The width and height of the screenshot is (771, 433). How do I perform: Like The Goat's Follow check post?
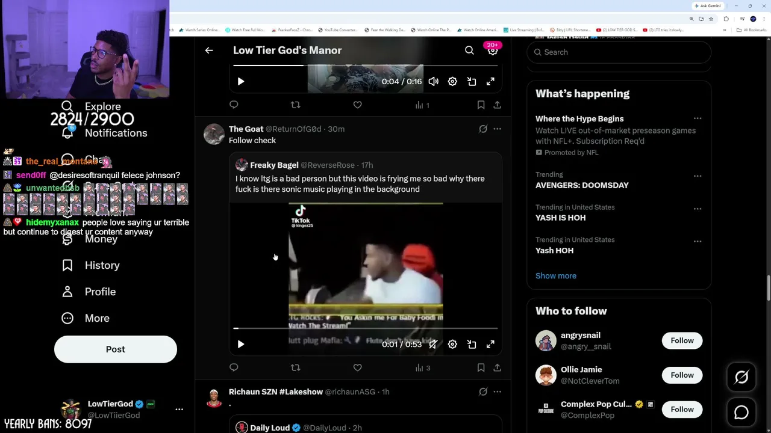[x=357, y=367]
